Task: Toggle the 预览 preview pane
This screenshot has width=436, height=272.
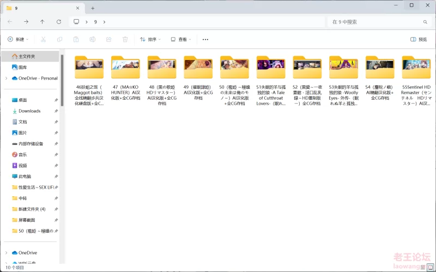Action: point(419,39)
